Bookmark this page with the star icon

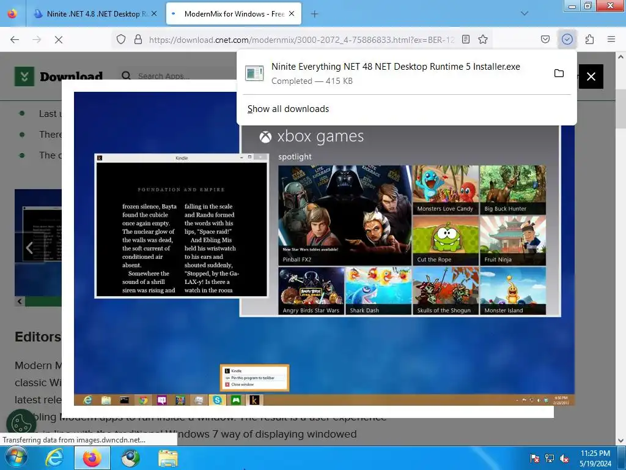point(483,39)
